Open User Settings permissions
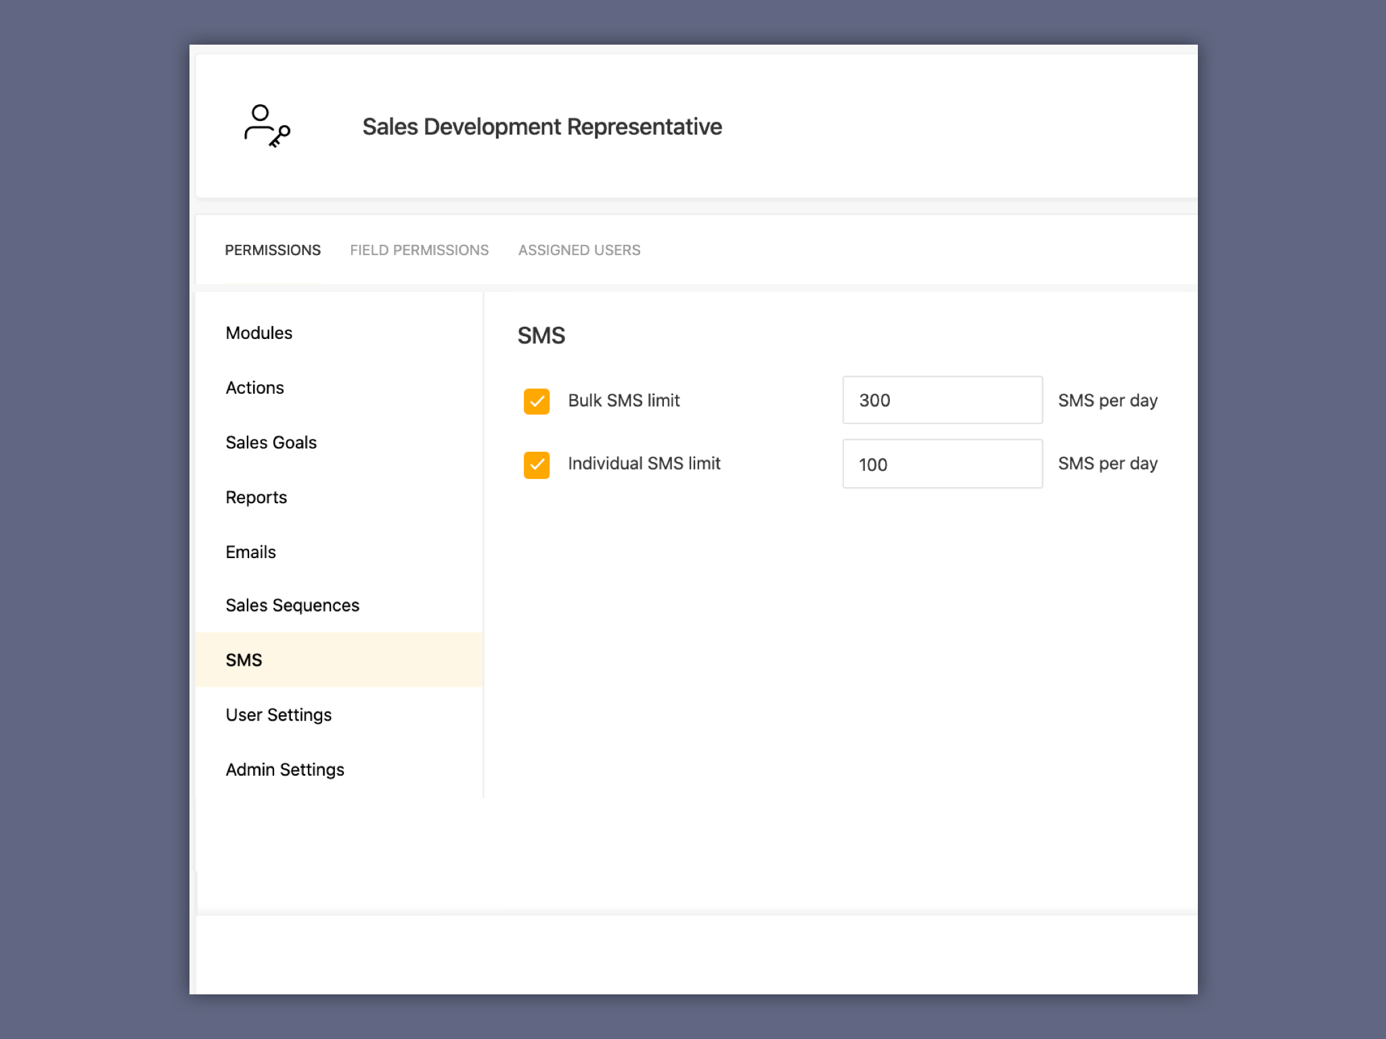Viewport: 1386px width, 1039px height. (278, 714)
